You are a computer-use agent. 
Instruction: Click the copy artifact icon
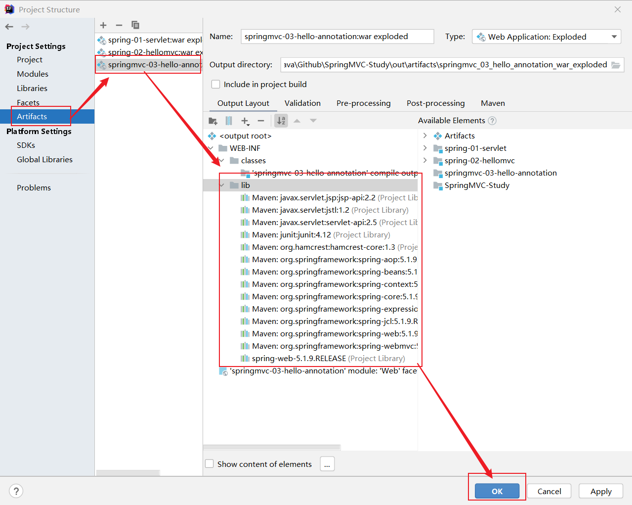coord(135,25)
